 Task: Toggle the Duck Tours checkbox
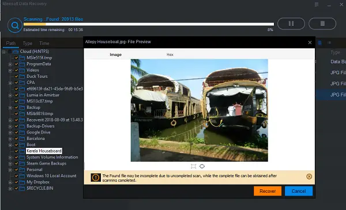(x=16, y=77)
